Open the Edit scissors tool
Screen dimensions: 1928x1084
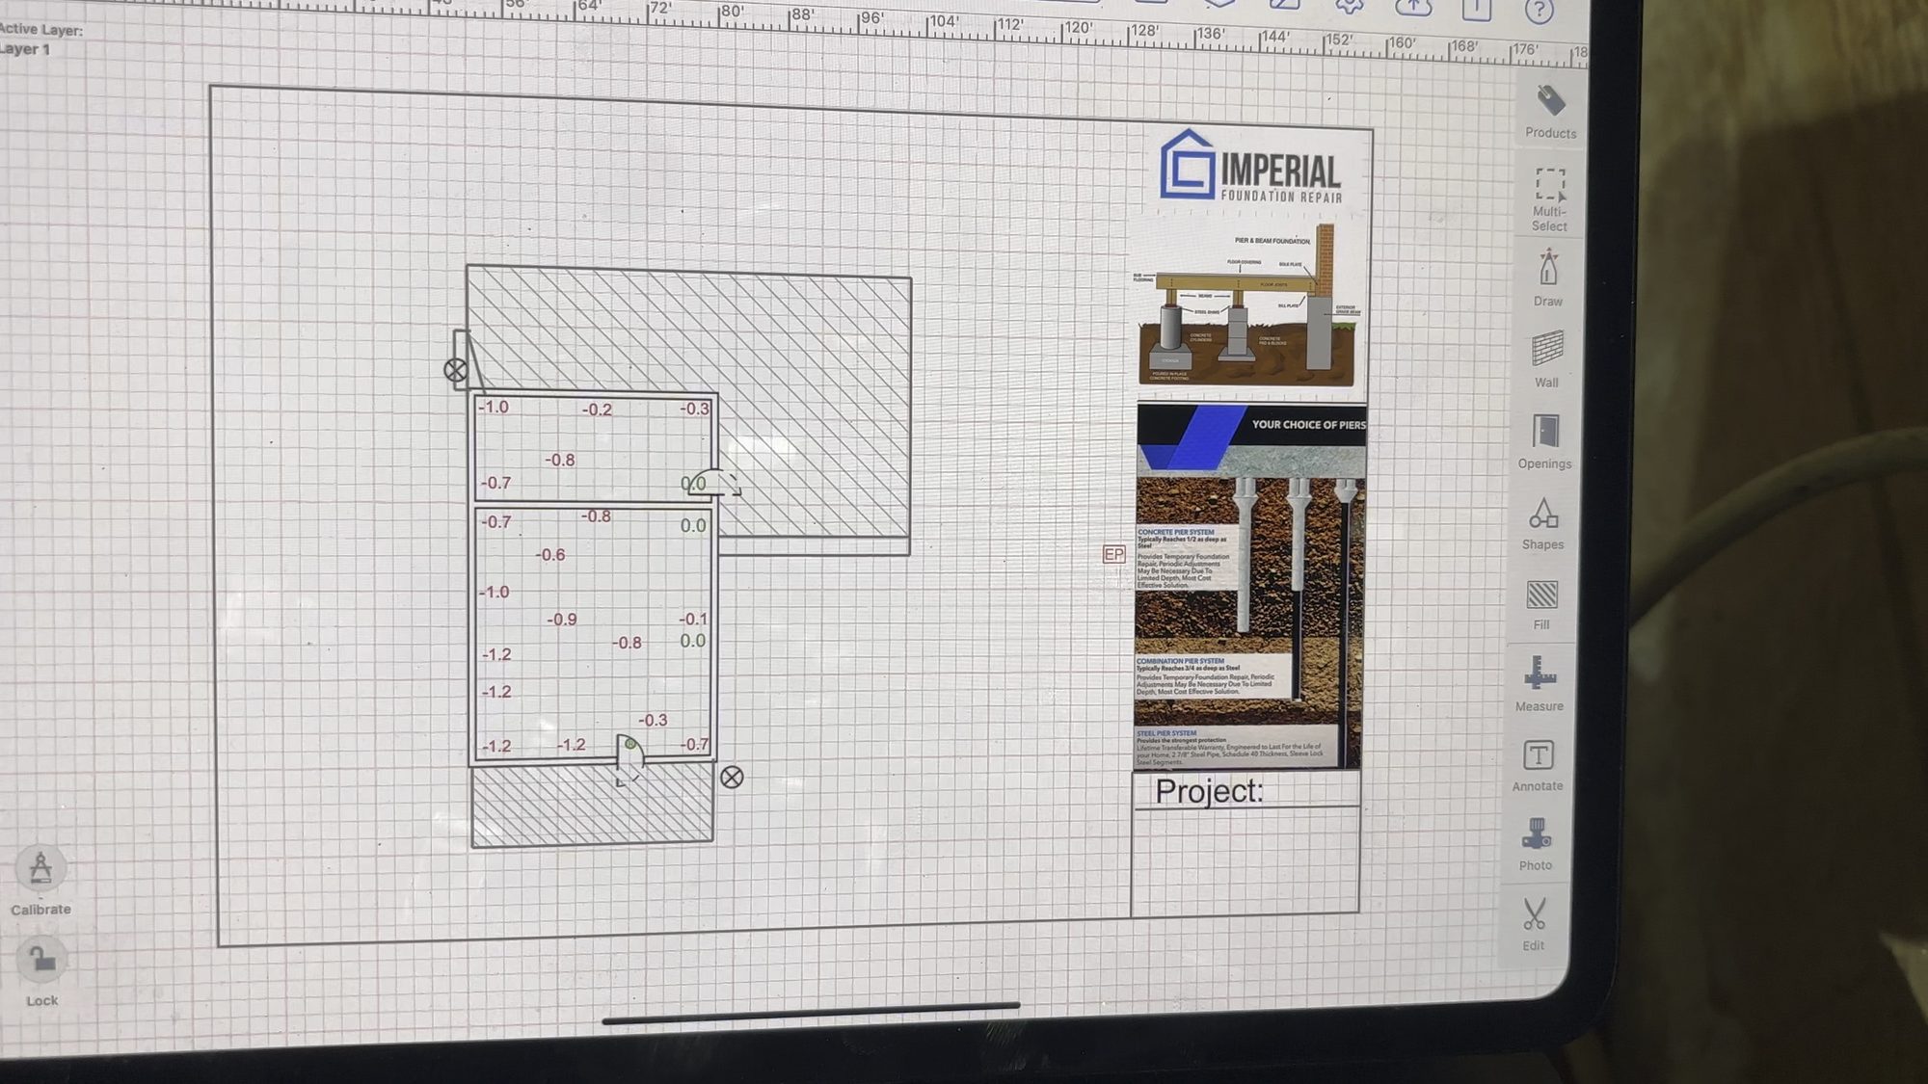(x=1534, y=924)
